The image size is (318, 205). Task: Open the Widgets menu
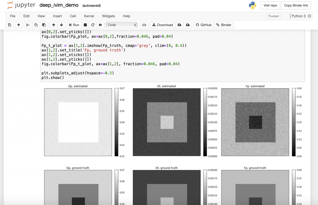point(108,16)
